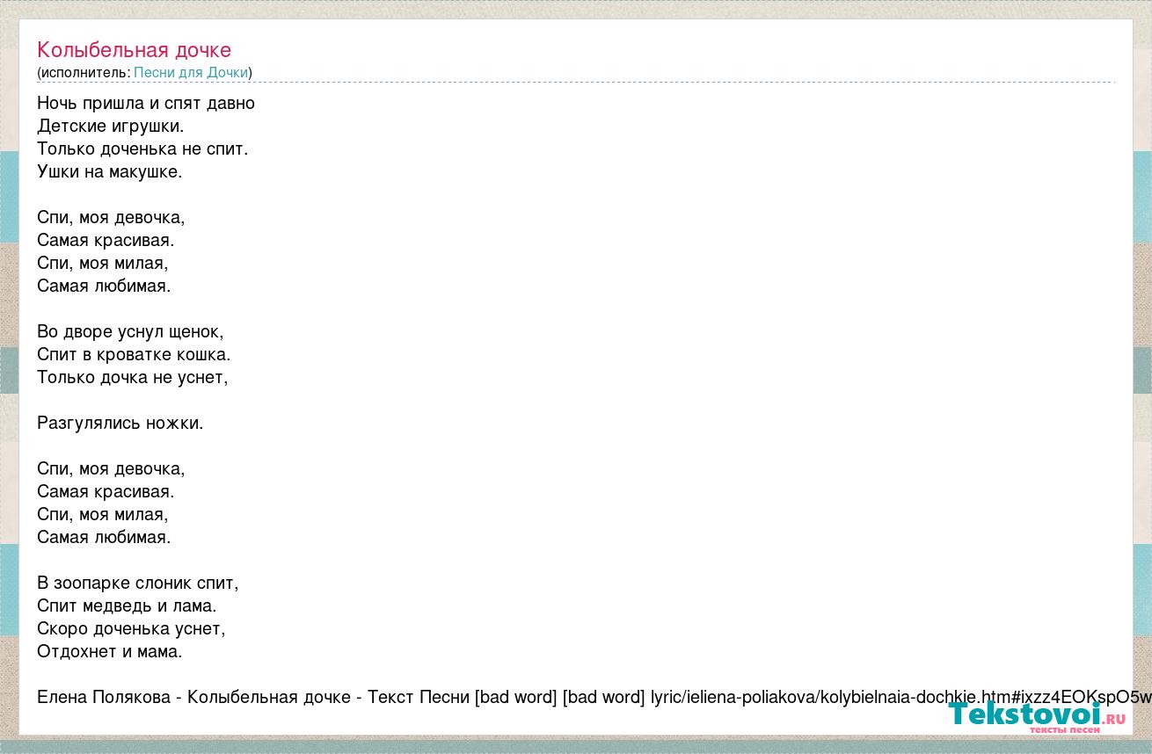Click the "(исполнитель:" label text

[84, 72]
